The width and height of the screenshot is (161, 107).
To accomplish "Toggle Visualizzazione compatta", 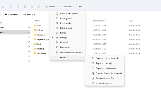I will click(x=68, y=52).
